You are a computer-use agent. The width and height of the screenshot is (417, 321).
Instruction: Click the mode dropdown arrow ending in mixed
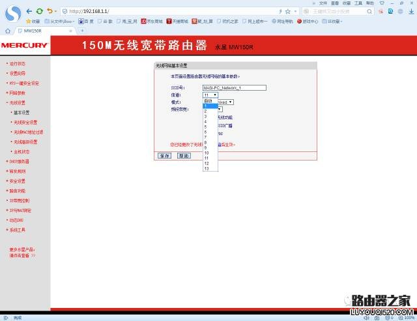[230, 102]
